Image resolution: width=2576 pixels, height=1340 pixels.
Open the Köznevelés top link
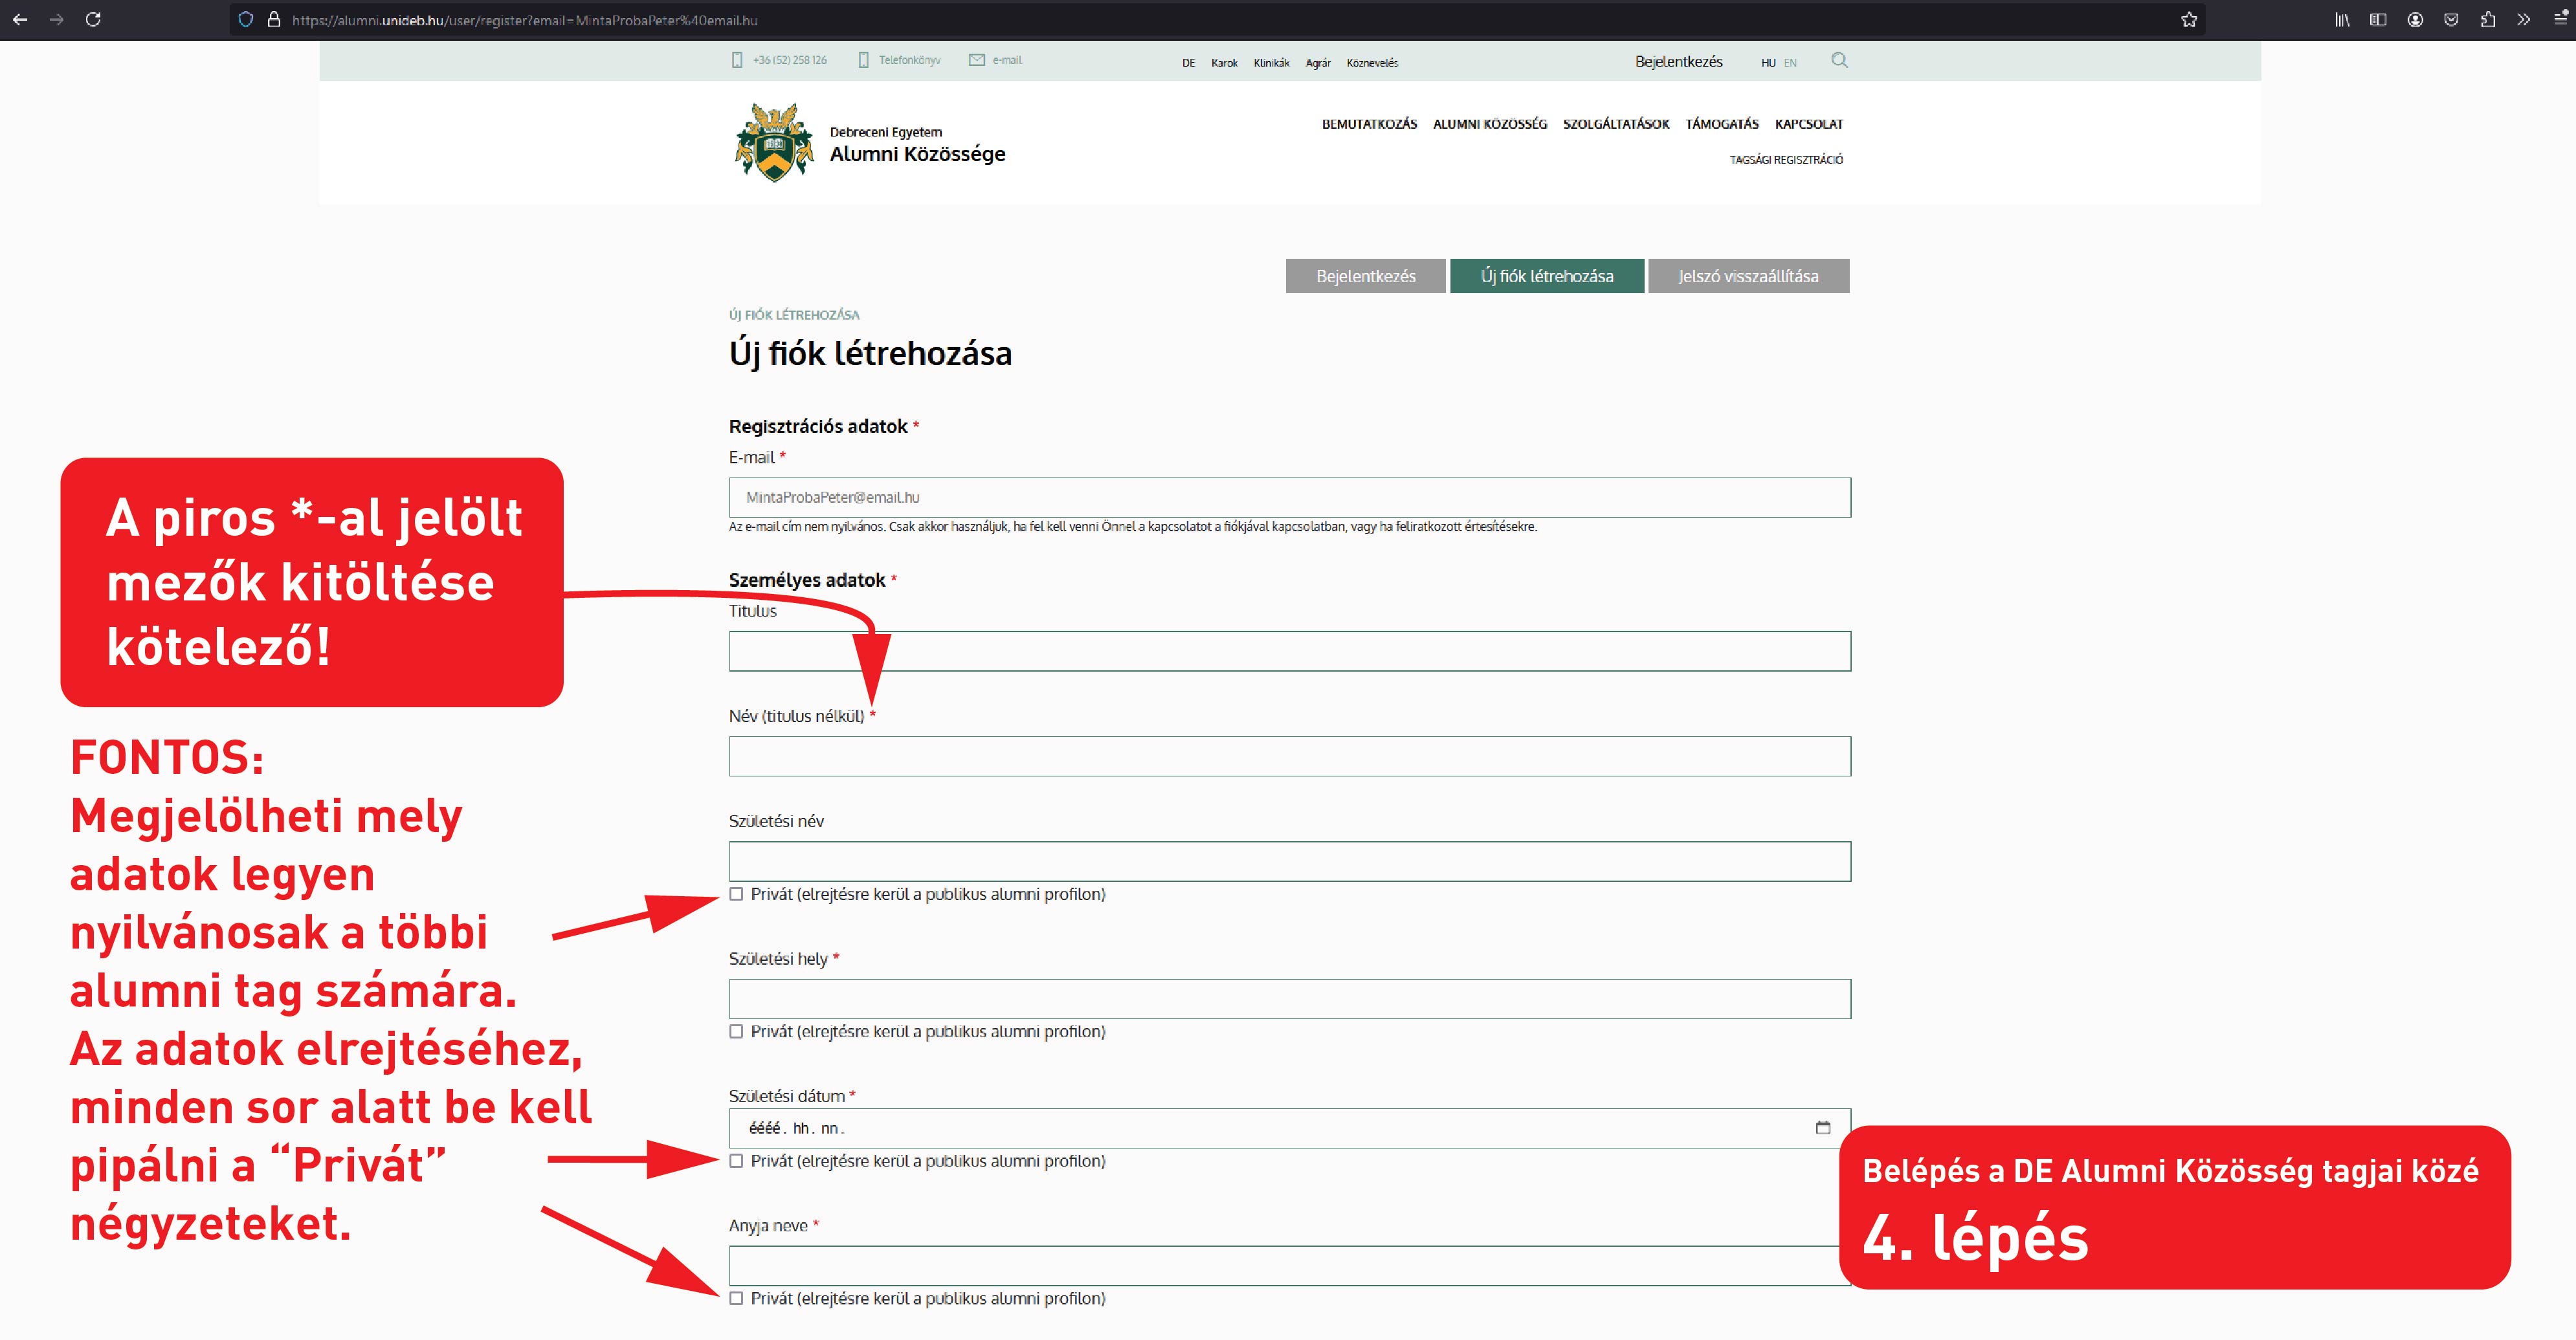(x=1372, y=63)
